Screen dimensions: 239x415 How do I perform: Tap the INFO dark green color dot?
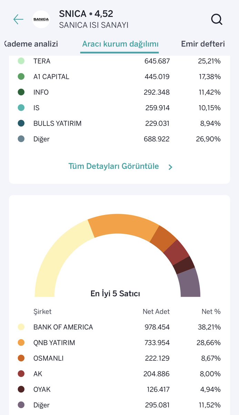coord(21,92)
